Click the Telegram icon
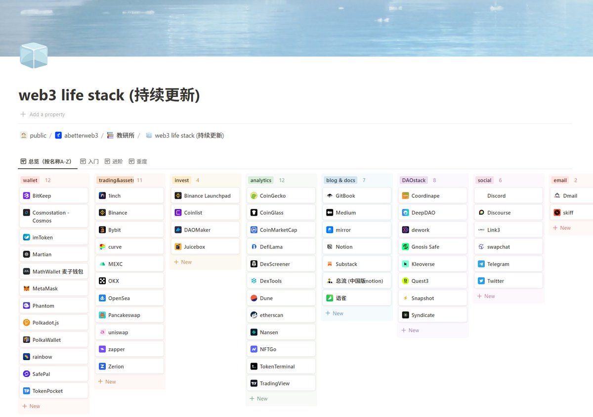This screenshot has height=417, width=593. click(x=481, y=264)
